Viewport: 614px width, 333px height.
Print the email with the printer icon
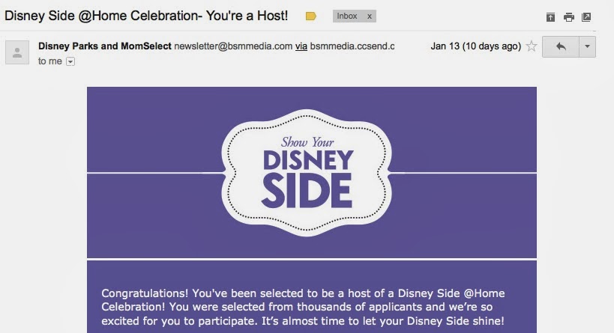pyautogui.click(x=568, y=17)
